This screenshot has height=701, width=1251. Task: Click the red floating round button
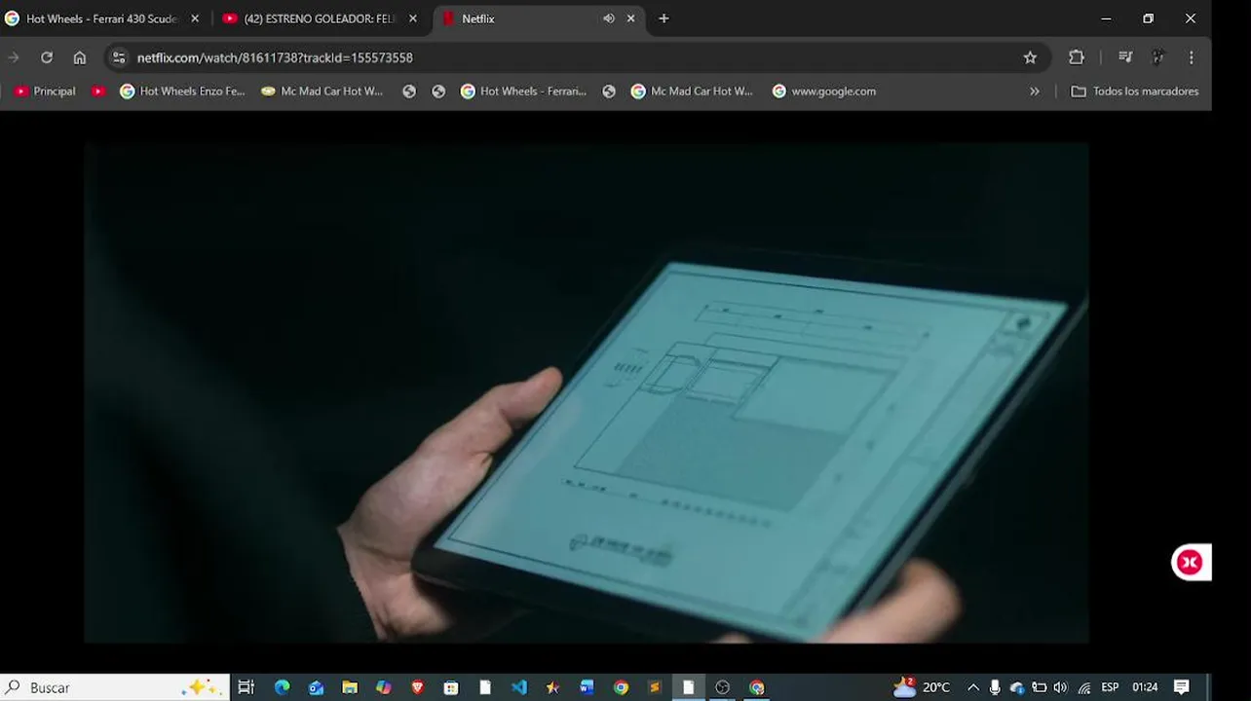point(1190,562)
